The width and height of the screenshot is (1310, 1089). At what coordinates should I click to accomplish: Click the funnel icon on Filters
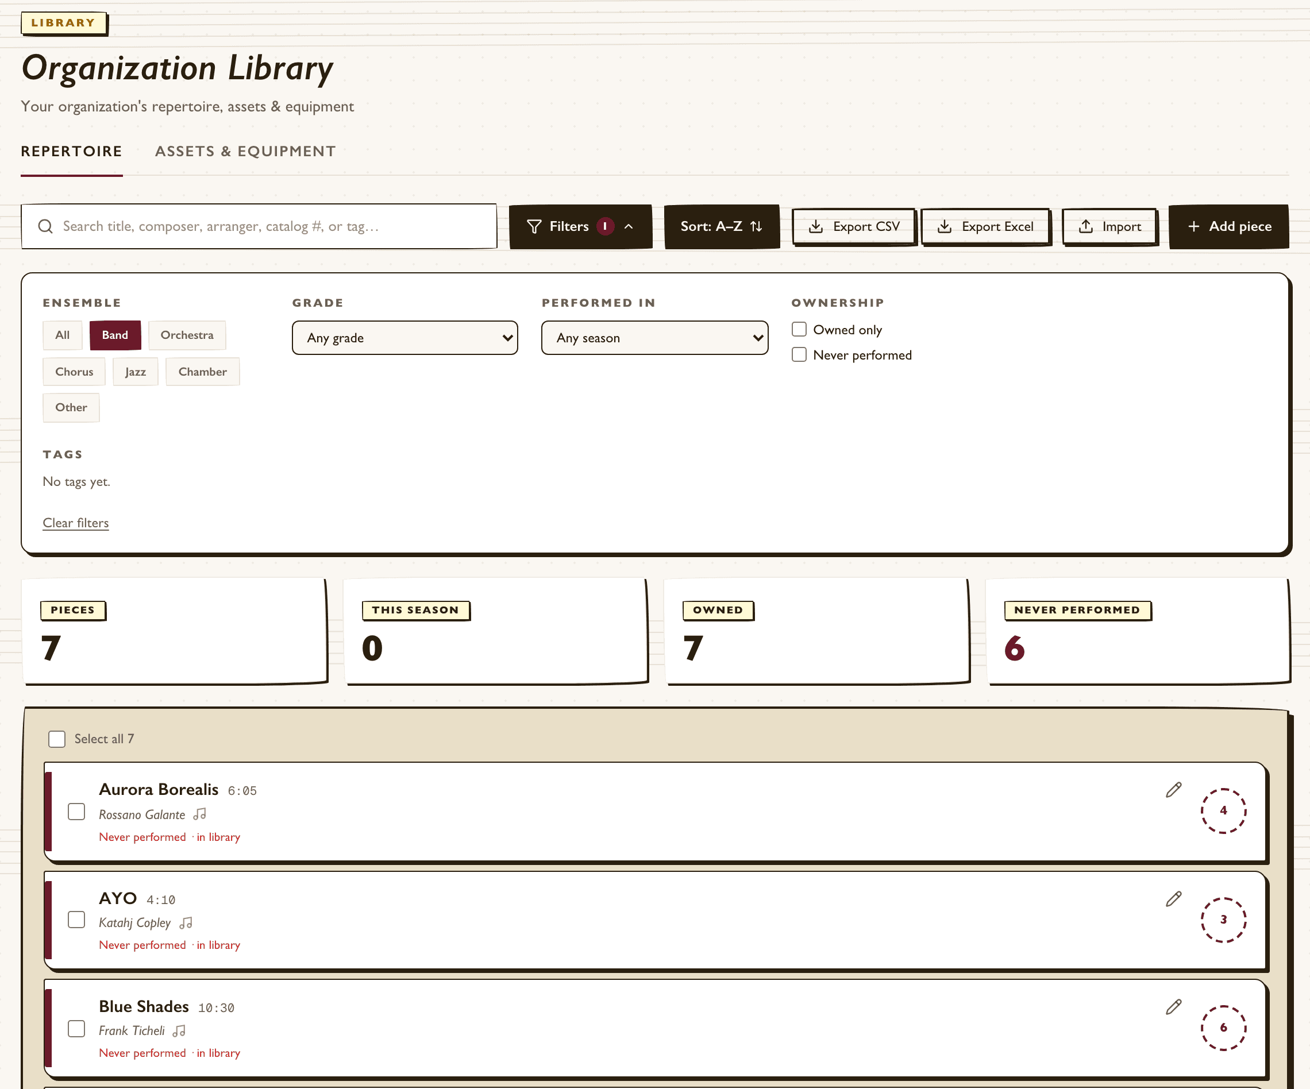coord(534,226)
